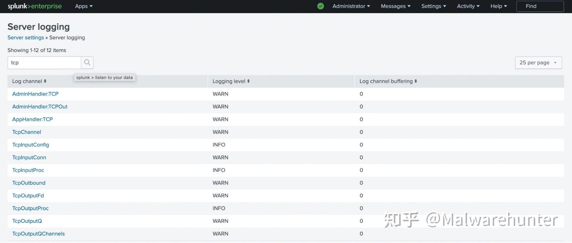The height and width of the screenshot is (243, 572).
Task: Open the TcpOutputQChannels log channel
Action: tap(39, 234)
